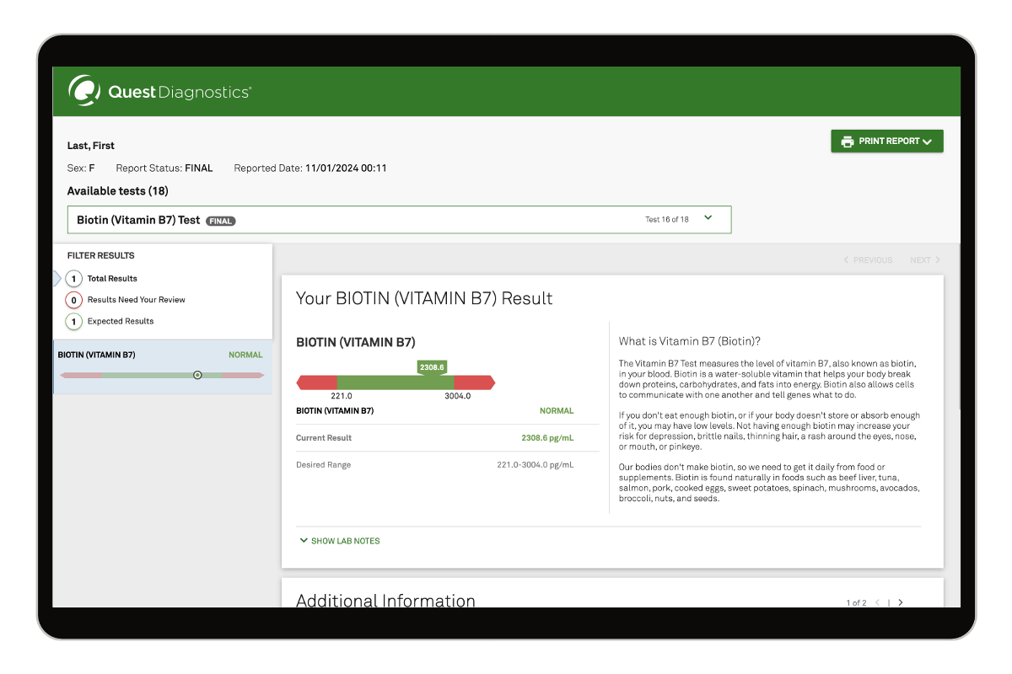Click previous page arrow in Additional Information

pyautogui.click(x=877, y=602)
